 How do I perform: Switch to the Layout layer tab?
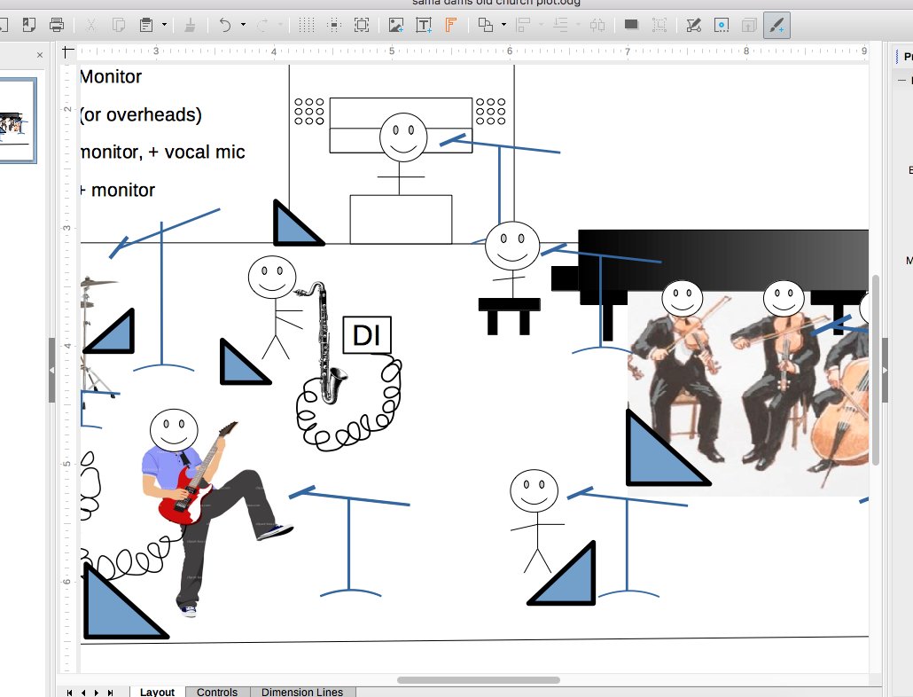click(x=157, y=692)
